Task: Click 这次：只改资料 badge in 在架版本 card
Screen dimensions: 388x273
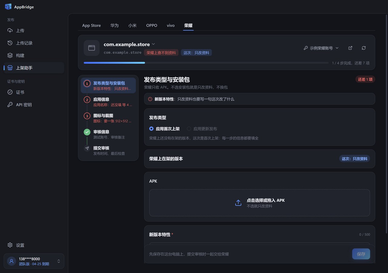Action: tap(355, 159)
